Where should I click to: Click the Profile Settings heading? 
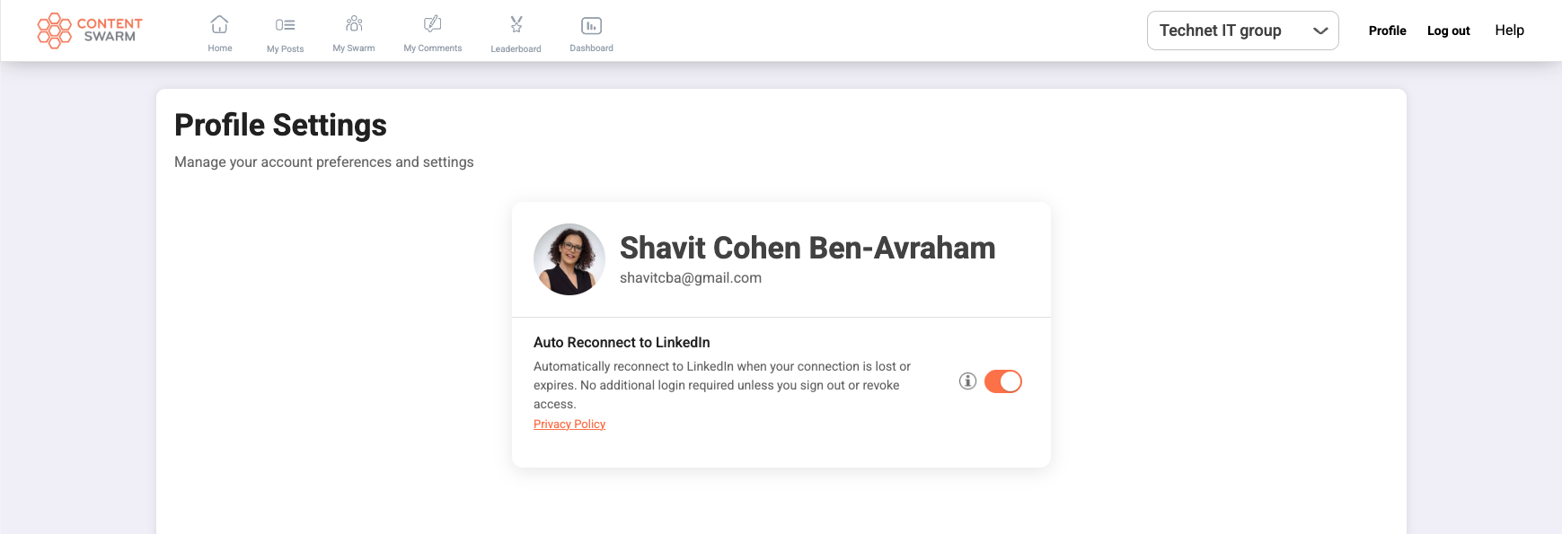coord(280,126)
